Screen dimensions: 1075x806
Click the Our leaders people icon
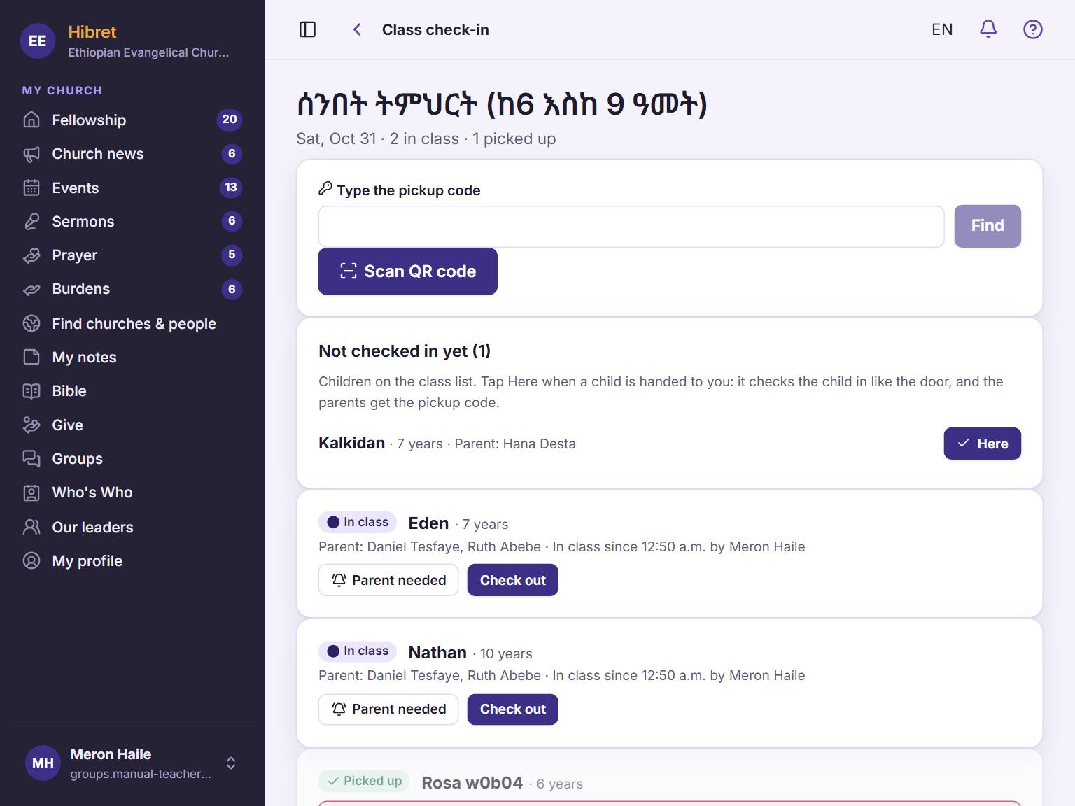pos(31,527)
